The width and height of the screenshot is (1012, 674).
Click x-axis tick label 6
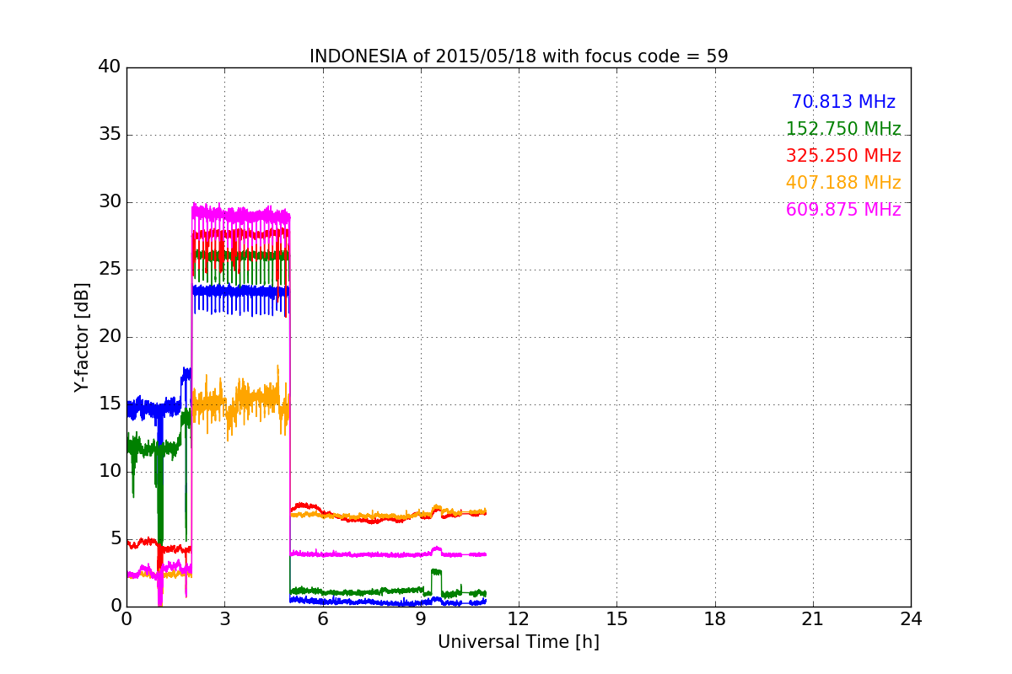[322, 619]
